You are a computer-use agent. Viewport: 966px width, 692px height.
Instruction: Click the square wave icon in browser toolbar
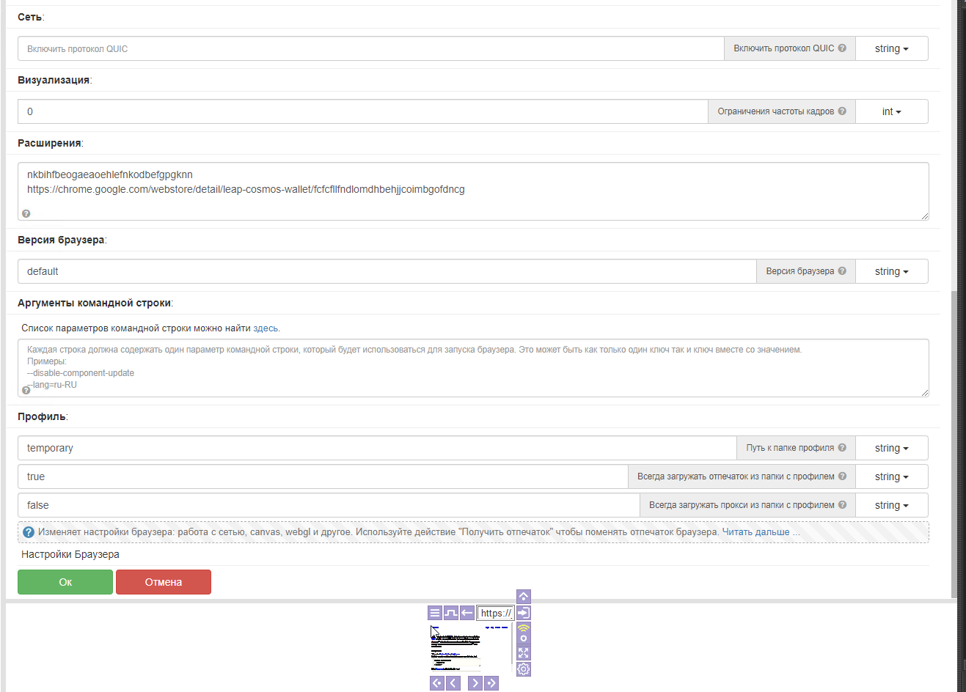(451, 613)
